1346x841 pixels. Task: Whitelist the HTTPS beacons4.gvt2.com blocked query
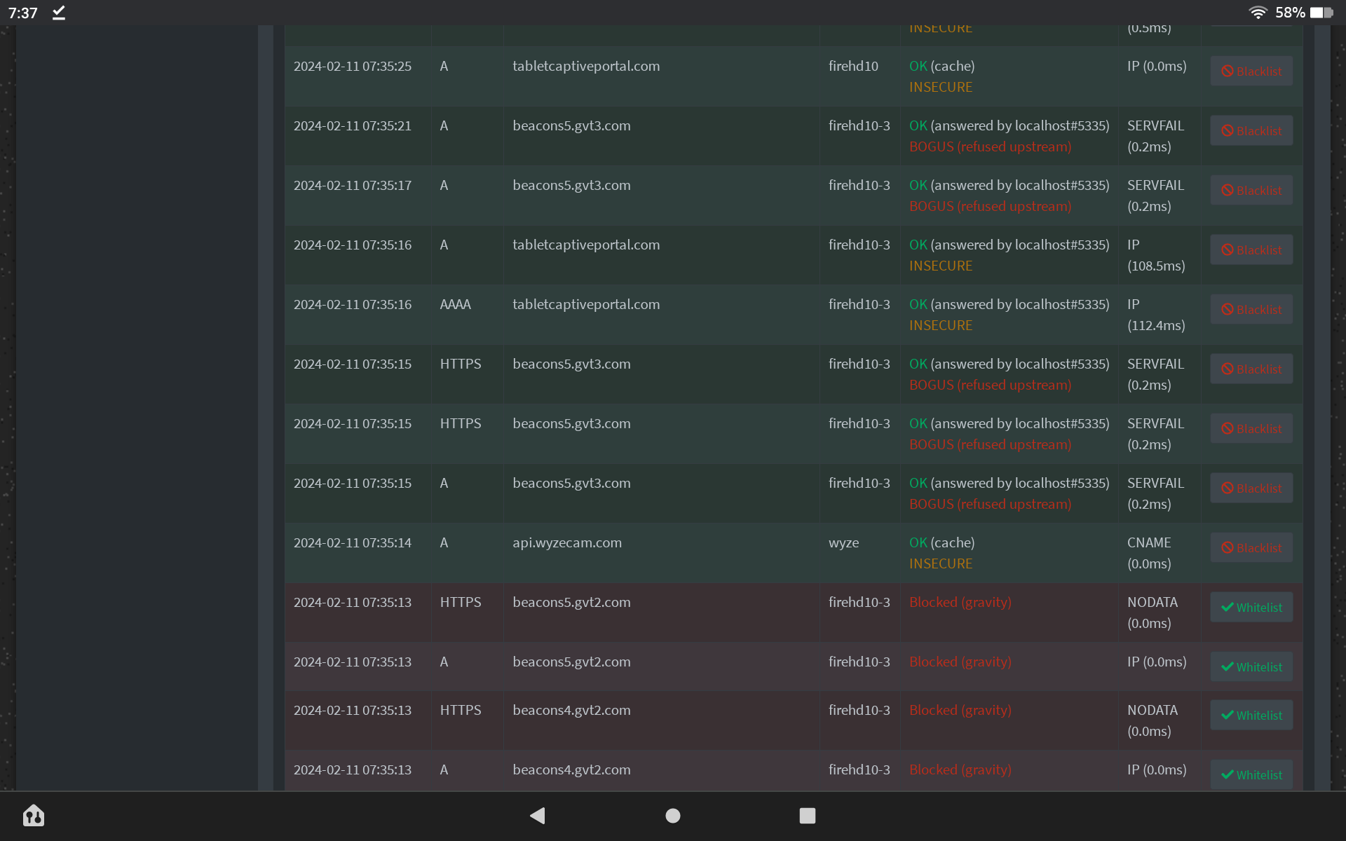(x=1251, y=715)
